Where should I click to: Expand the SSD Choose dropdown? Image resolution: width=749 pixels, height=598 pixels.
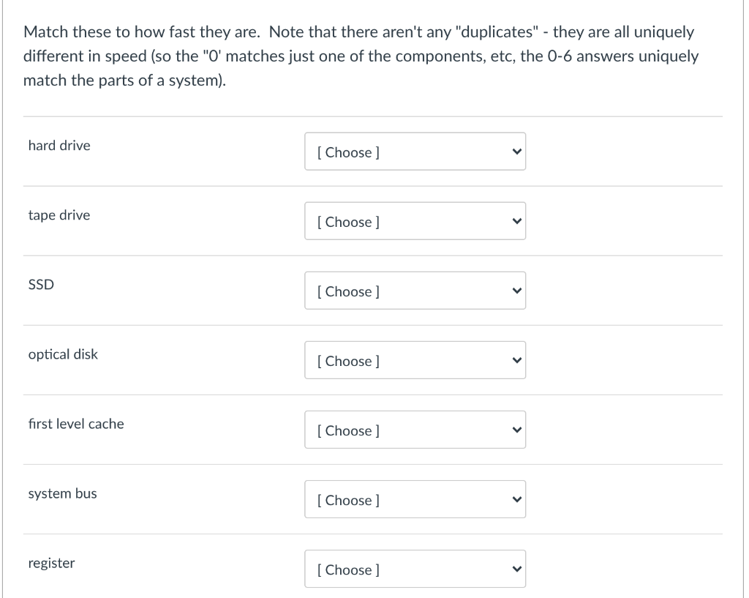coord(415,291)
